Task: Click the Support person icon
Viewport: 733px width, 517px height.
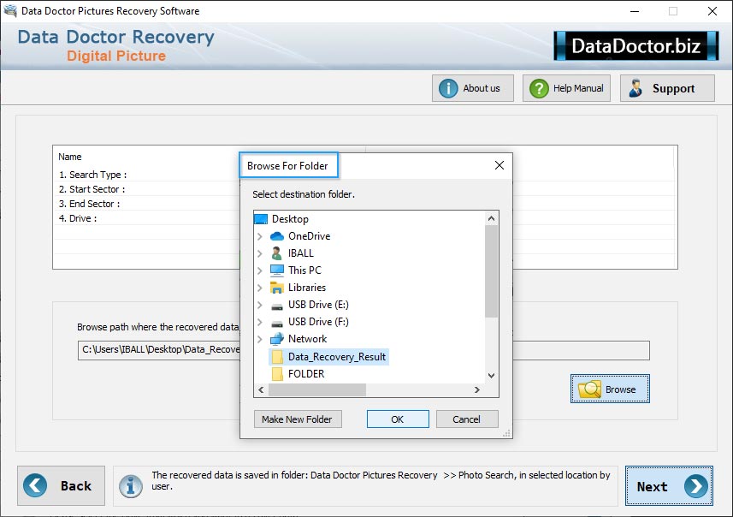Action: pyautogui.click(x=636, y=88)
